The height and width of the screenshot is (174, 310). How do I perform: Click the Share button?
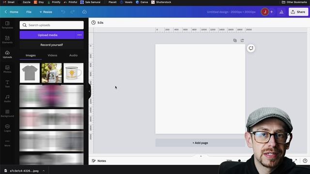[298, 12]
